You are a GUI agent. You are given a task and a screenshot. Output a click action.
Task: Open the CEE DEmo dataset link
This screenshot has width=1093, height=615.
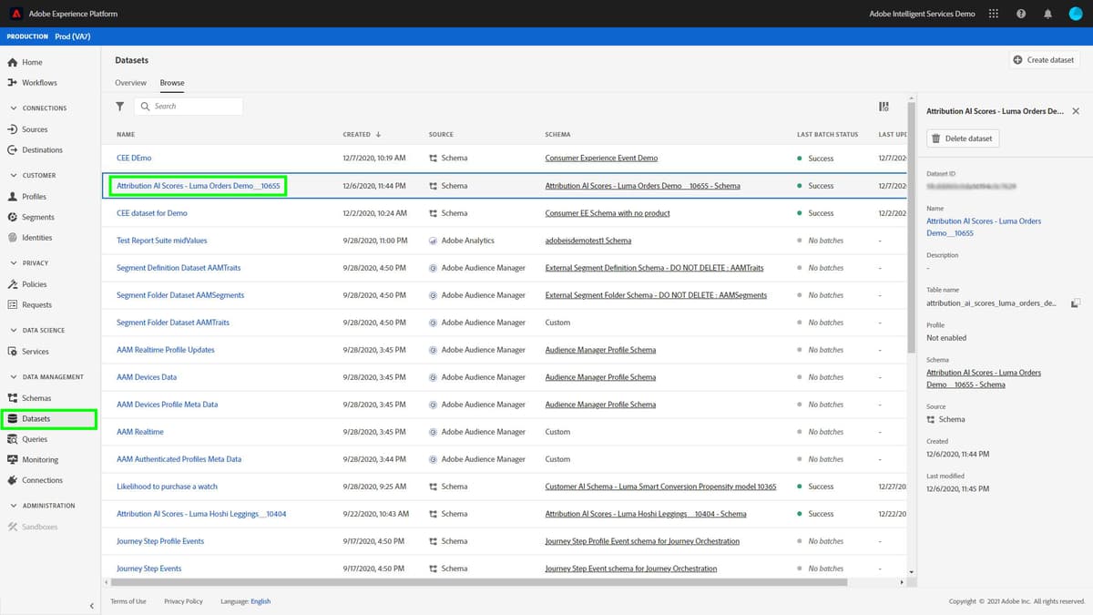point(133,158)
